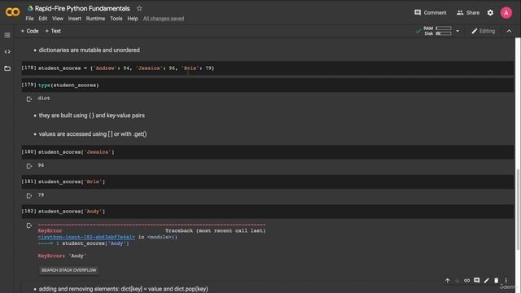
Task: Move cell up with arrow icon
Action: click(447, 281)
